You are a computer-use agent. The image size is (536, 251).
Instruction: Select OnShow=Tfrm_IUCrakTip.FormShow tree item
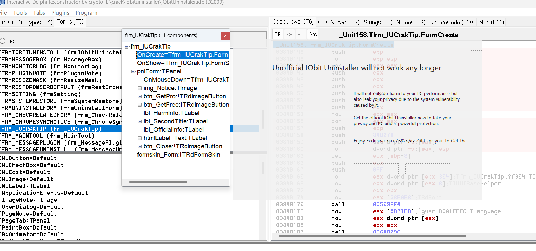point(183,63)
